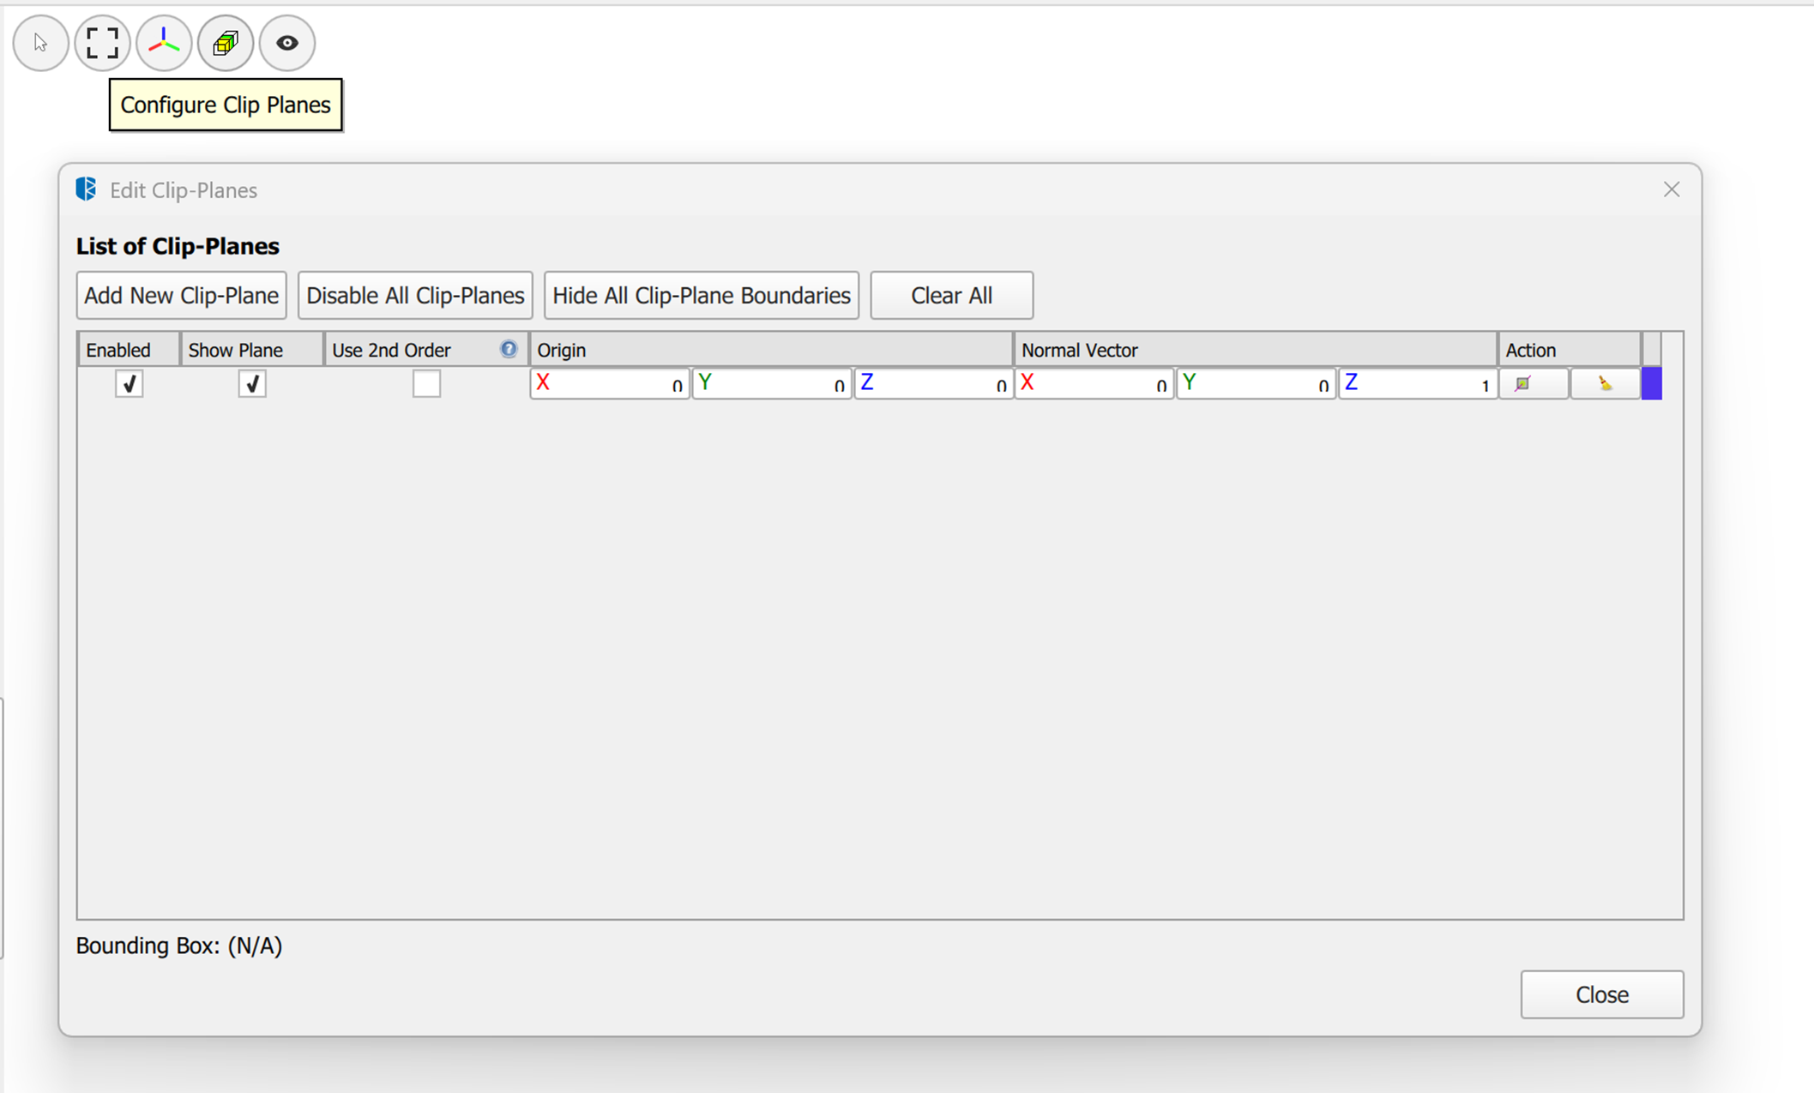Viewport: 1814px width, 1093px height.
Task: Click the eye visibility icon in toolbar
Action: coord(287,43)
